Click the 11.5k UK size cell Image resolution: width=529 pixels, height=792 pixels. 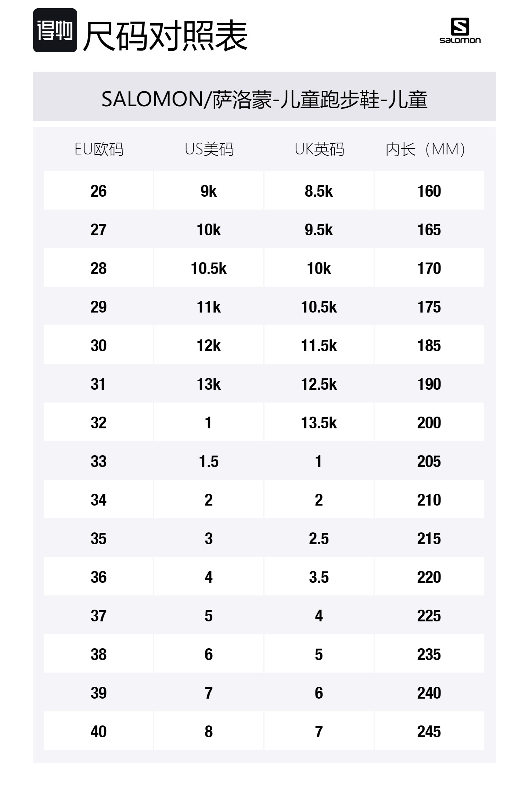319,345
